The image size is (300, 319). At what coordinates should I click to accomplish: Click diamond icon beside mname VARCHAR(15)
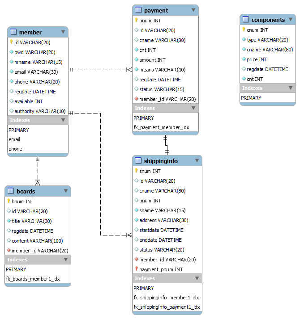12,62
